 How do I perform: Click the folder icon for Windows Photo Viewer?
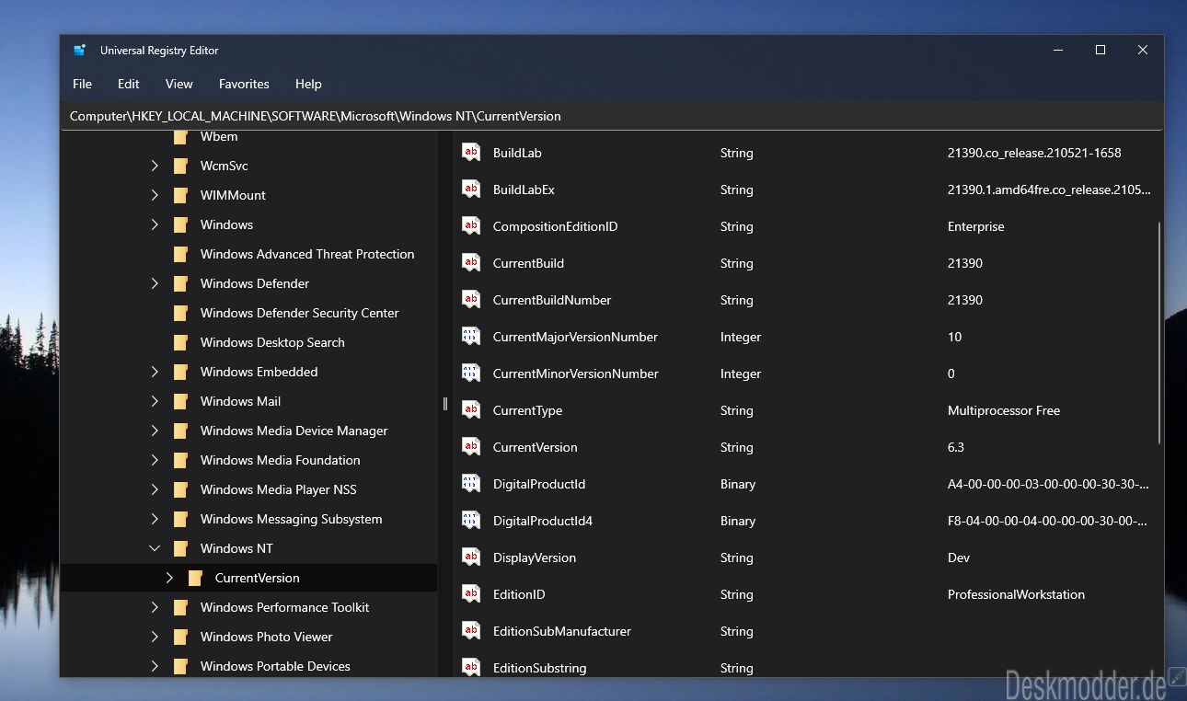point(181,637)
